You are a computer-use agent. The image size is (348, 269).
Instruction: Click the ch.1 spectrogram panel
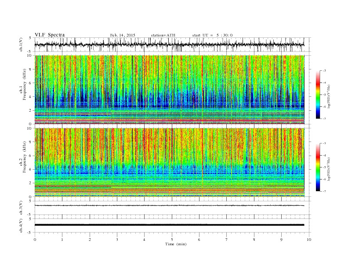click(169, 90)
